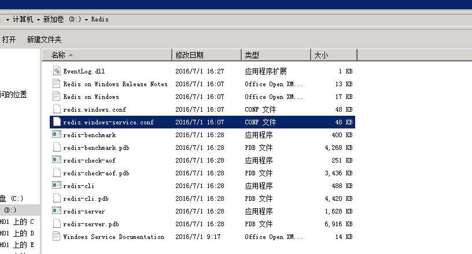The height and width of the screenshot is (254, 472).
Task: Sort by the 大小 column header
Action: coord(334,55)
